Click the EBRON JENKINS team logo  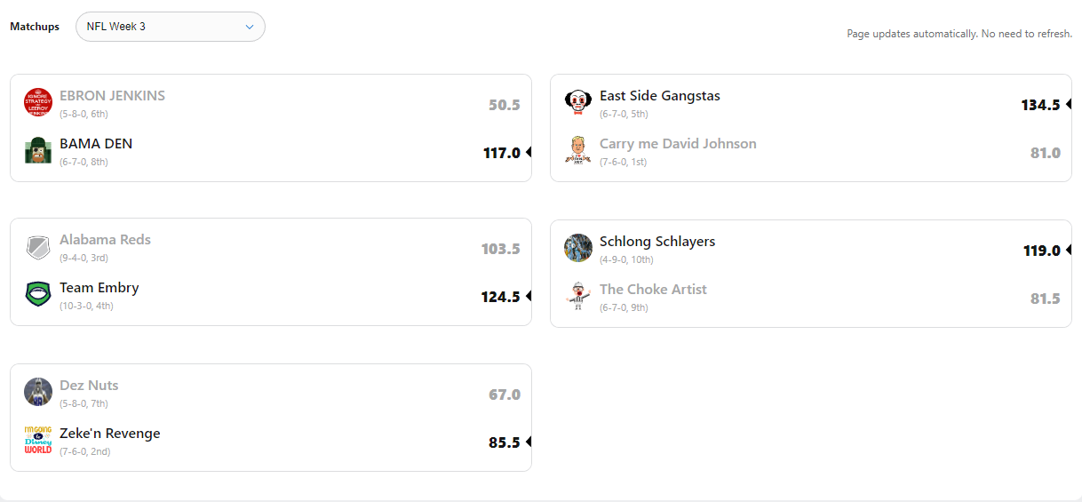point(38,103)
